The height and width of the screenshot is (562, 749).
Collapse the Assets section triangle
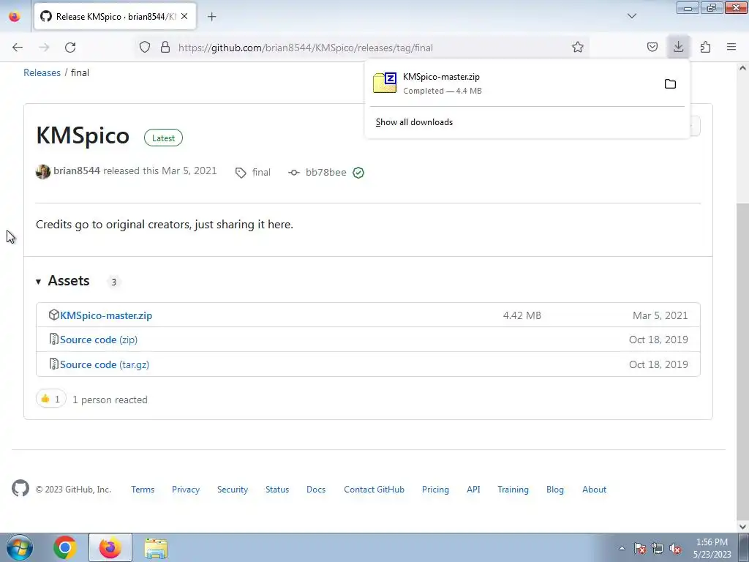pyautogui.click(x=38, y=282)
